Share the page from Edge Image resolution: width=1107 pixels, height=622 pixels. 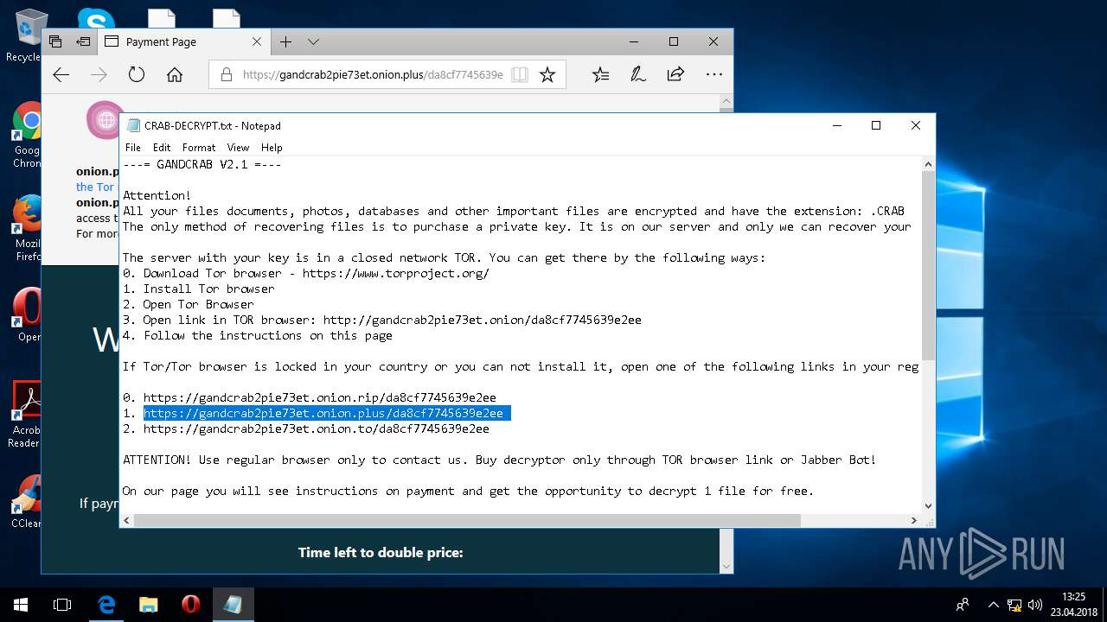(x=676, y=75)
